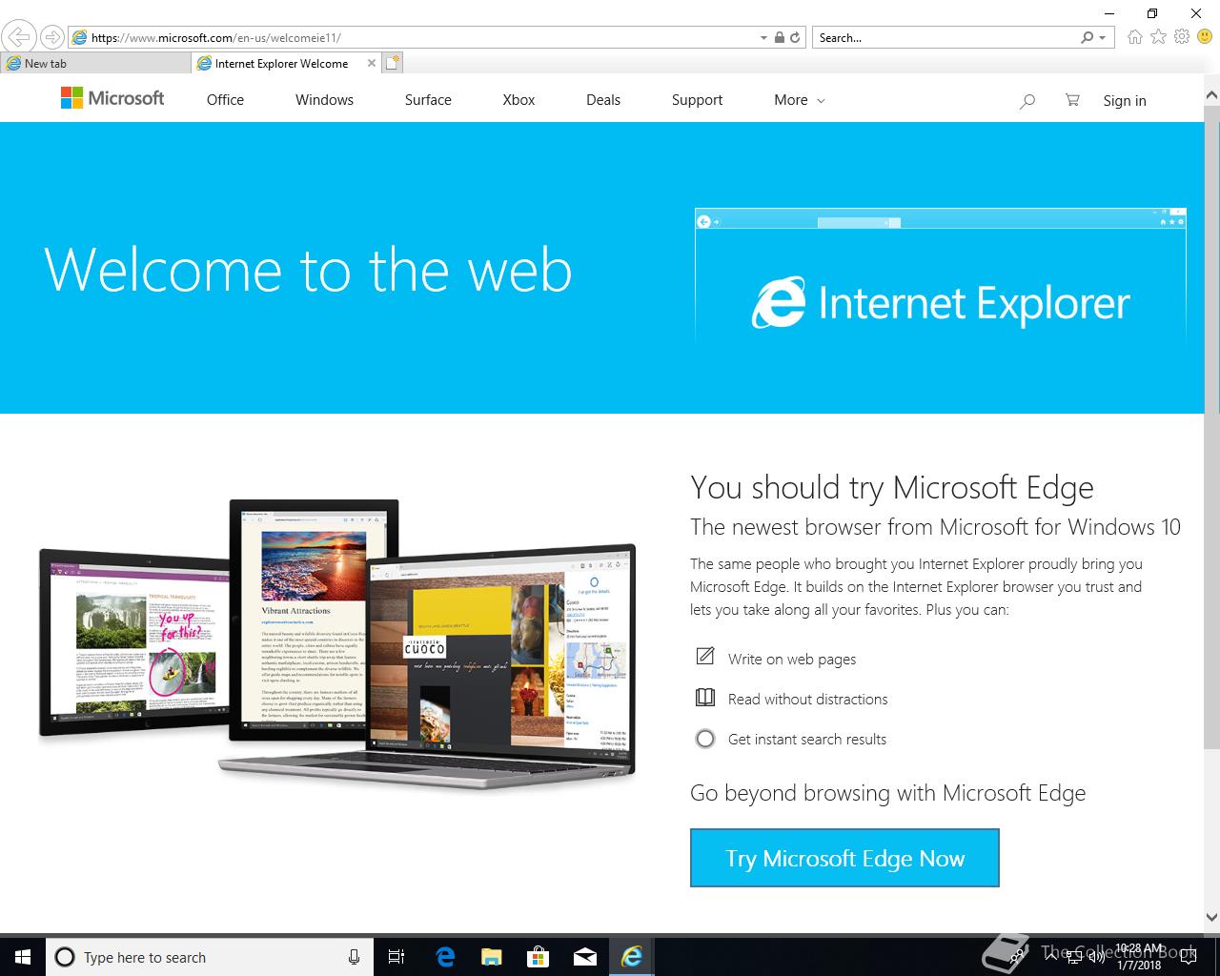Open the search provider dropdown arrow
Viewport: 1220px width, 976px height.
point(1103,38)
